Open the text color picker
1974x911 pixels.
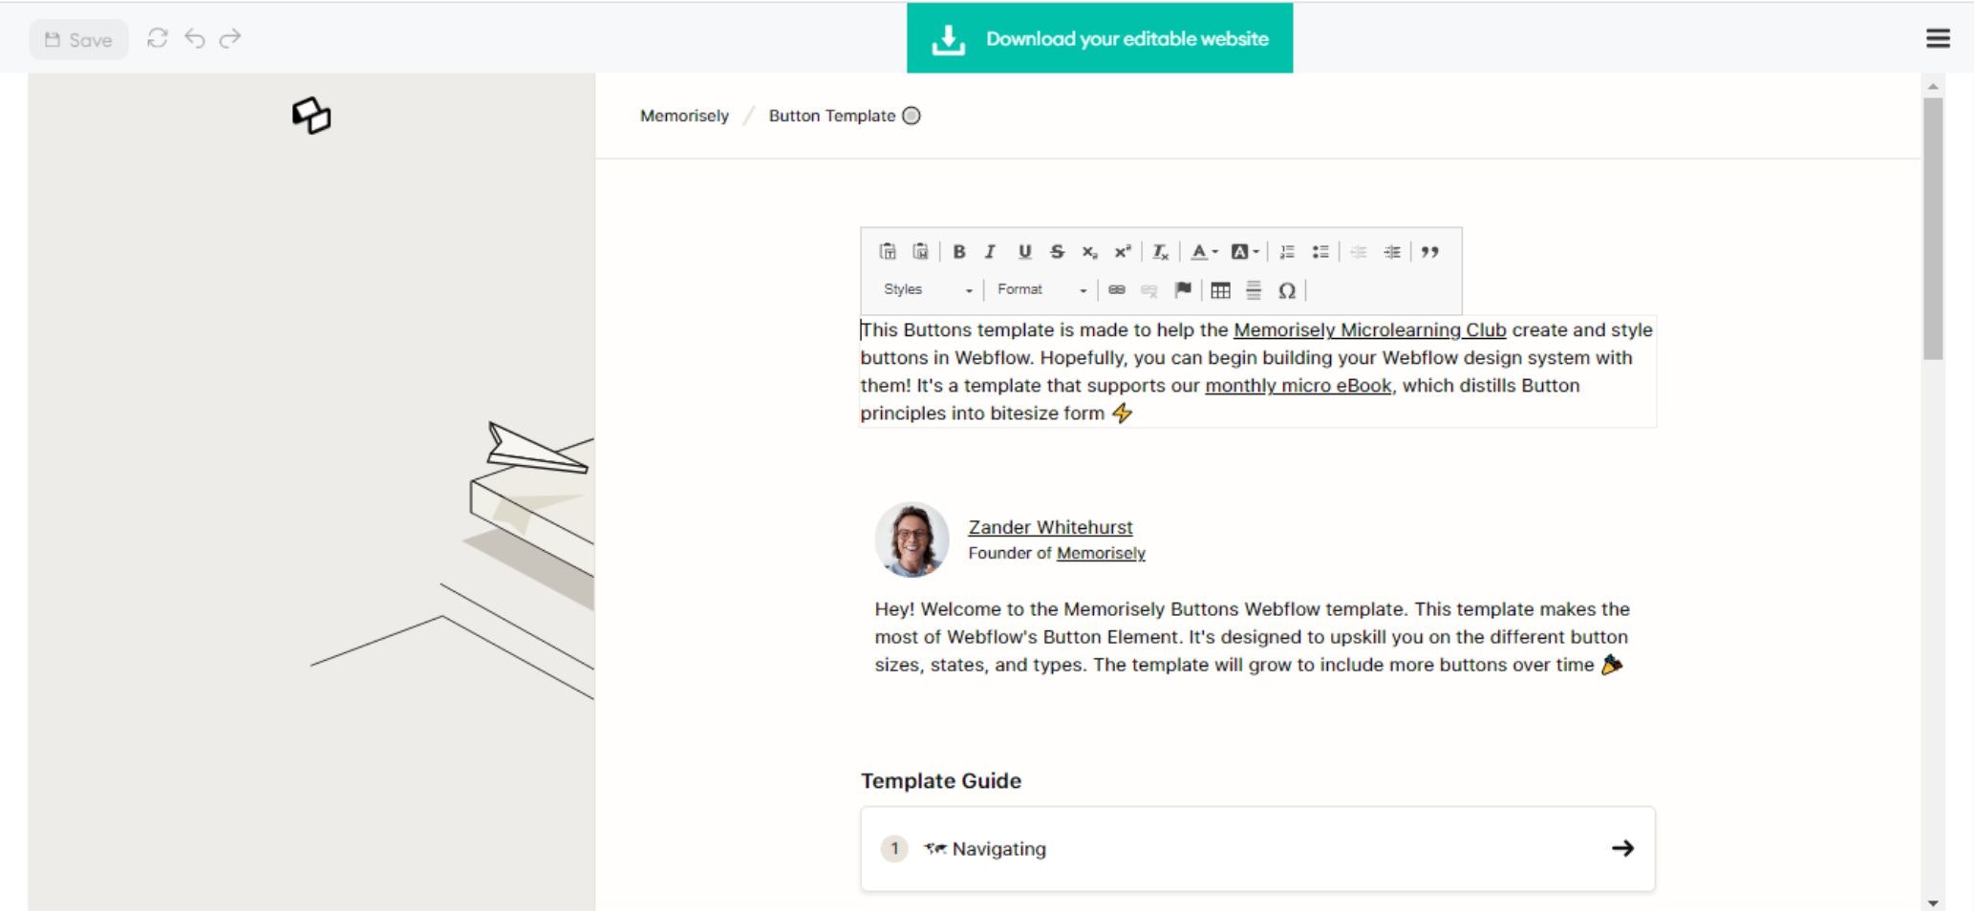click(1203, 252)
